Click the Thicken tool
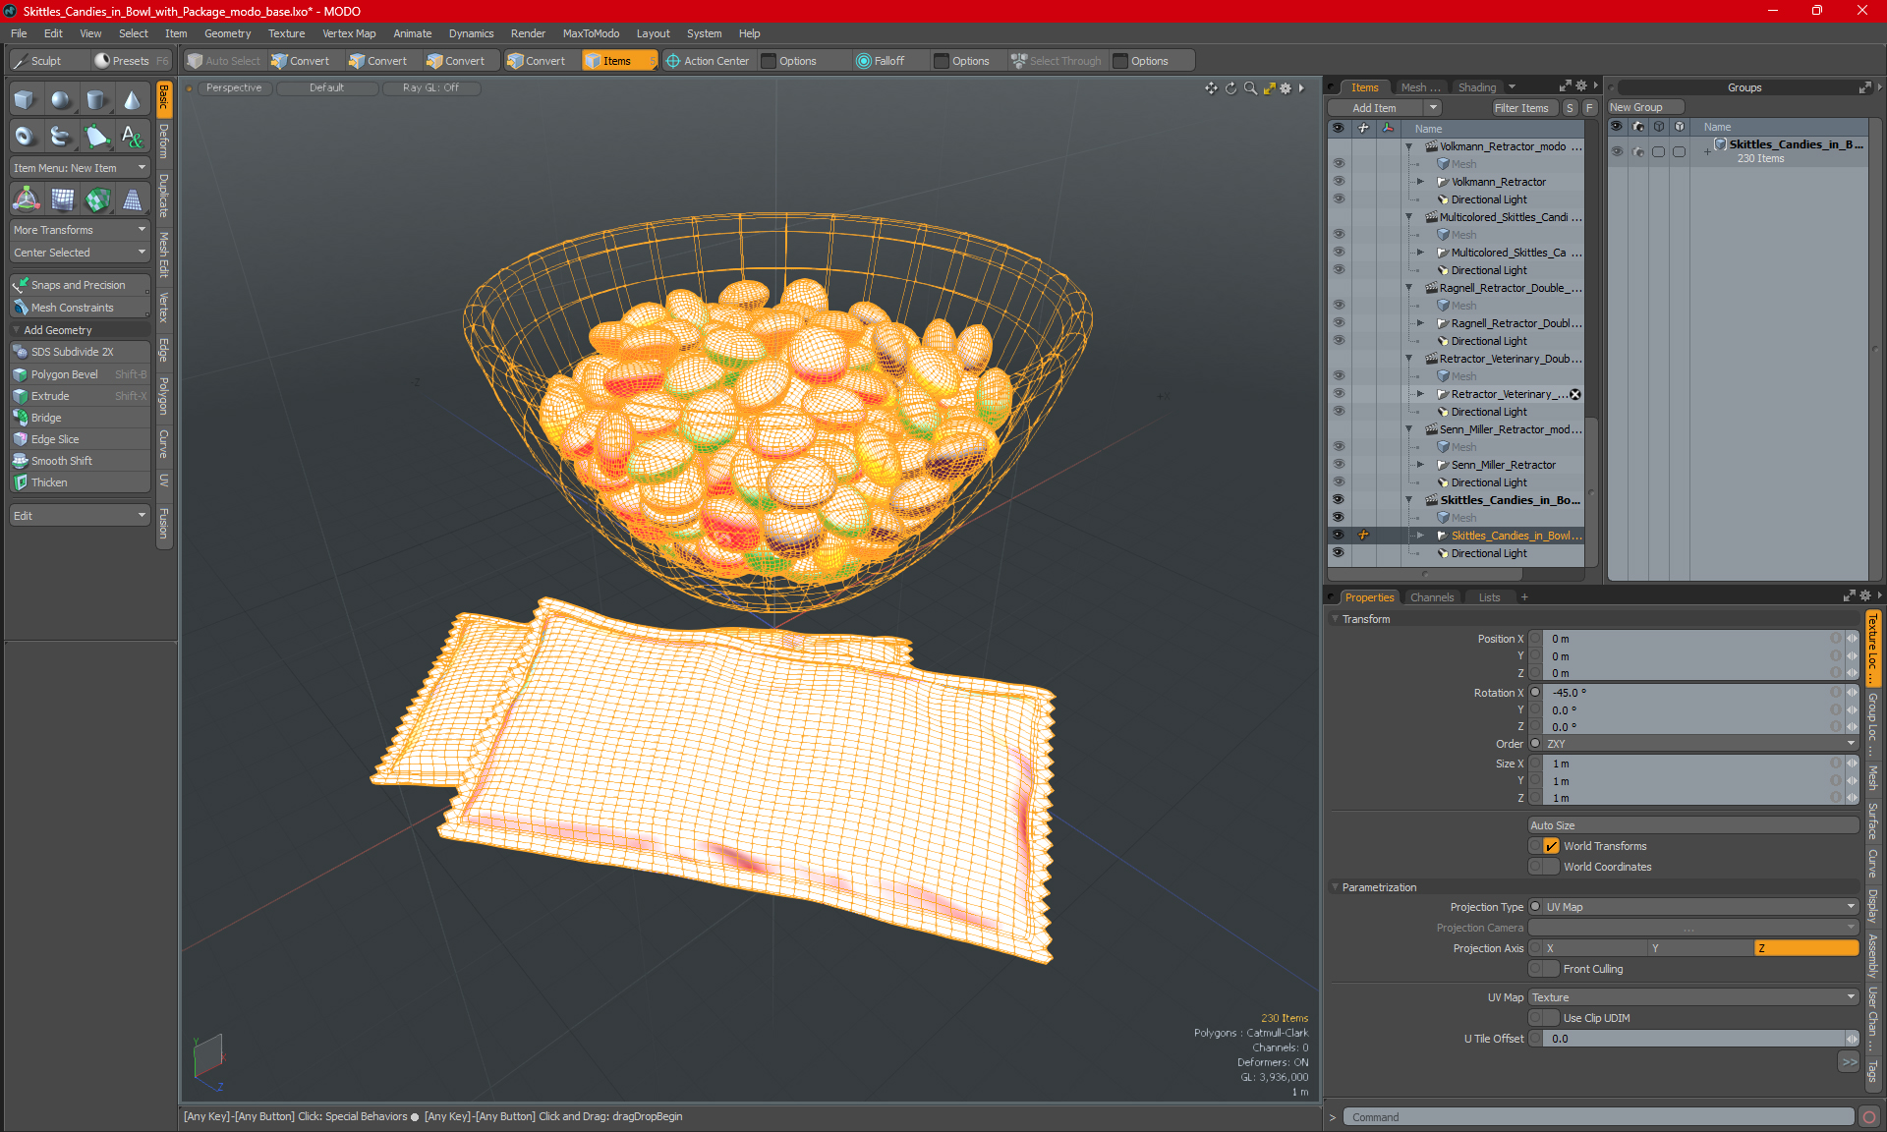1887x1132 pixels. click(49, 482)
